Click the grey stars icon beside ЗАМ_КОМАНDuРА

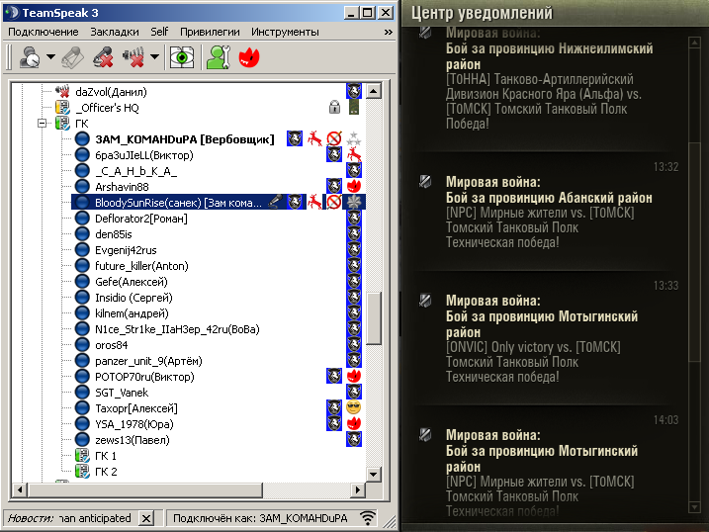[x=354, y=138]
